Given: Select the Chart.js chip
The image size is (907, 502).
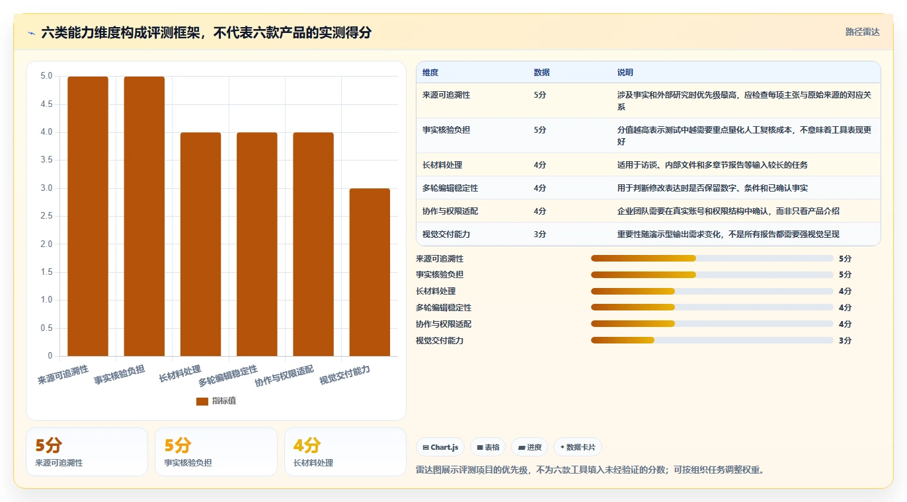Looking at the screenshot, I should [440, 447].
